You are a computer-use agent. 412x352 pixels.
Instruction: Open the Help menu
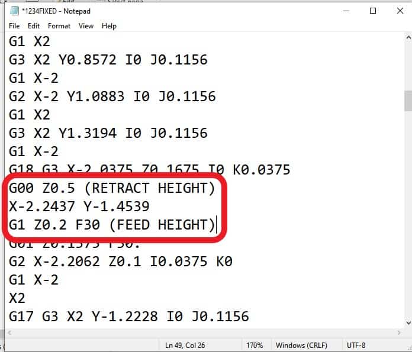point(109,26)
